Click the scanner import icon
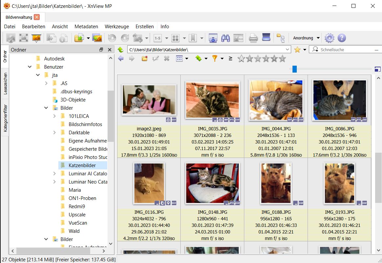The image size is (382, 263). point(266,38)
